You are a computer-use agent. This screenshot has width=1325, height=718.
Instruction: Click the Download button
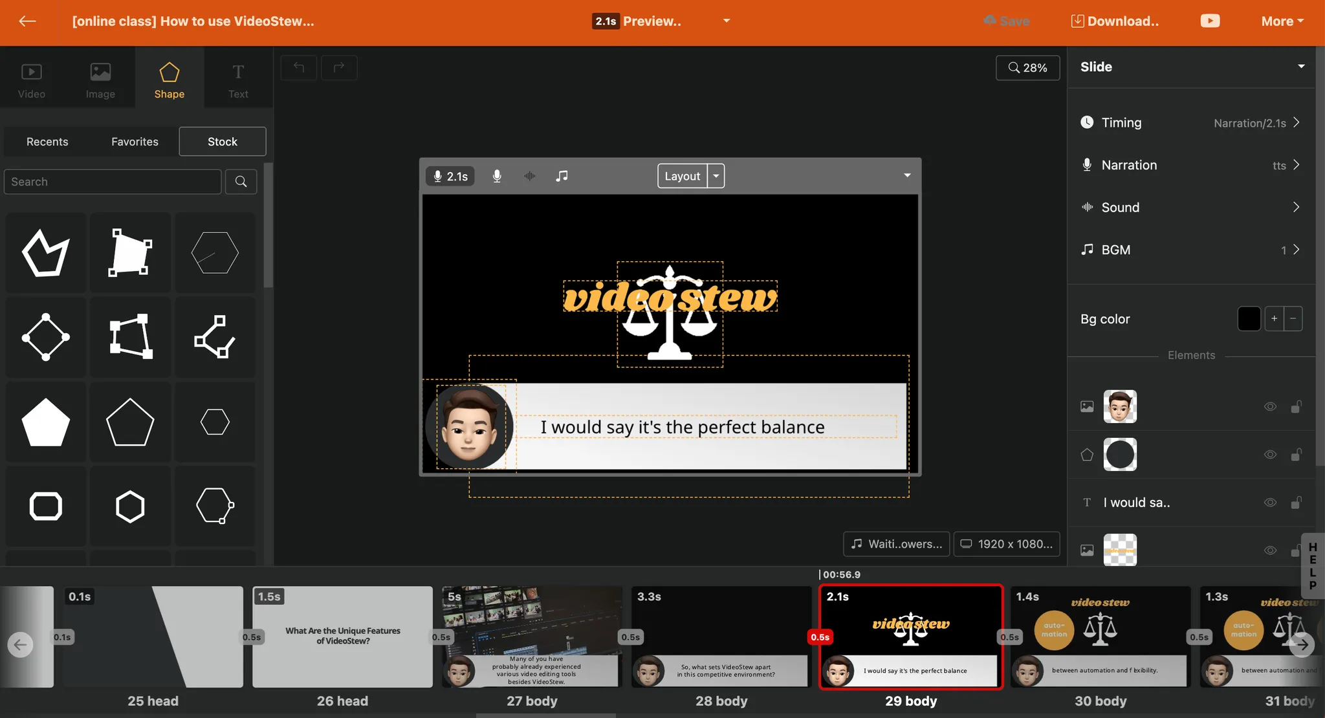1115,21
